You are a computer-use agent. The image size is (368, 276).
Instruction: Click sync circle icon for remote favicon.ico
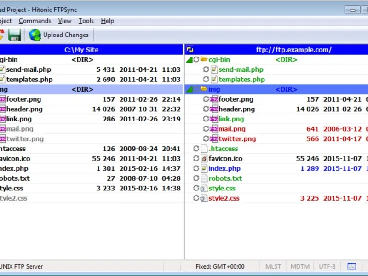(x=196, y=158)
